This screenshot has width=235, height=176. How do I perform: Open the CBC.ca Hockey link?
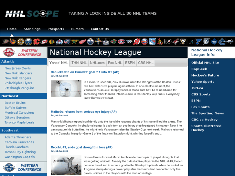[x=204, y=119]
